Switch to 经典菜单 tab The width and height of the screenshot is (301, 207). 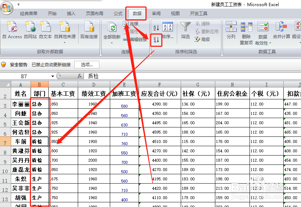(x=29, y=14)
